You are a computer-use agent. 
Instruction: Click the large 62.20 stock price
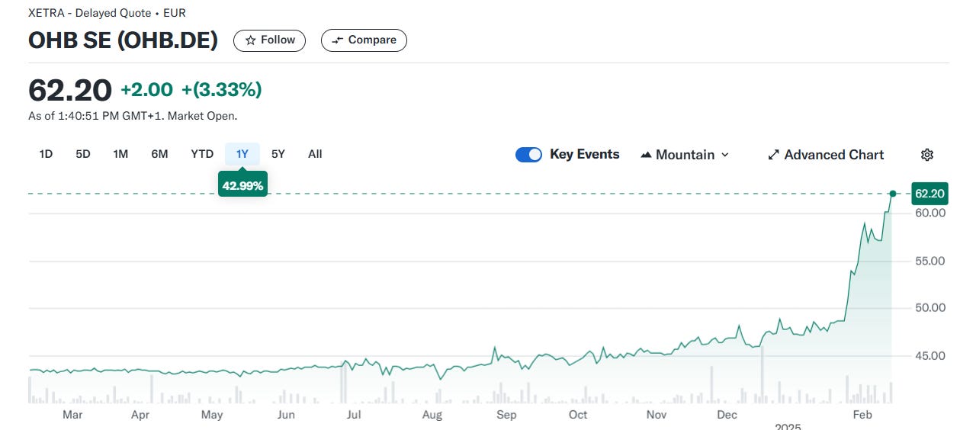(x=70, y=90)
